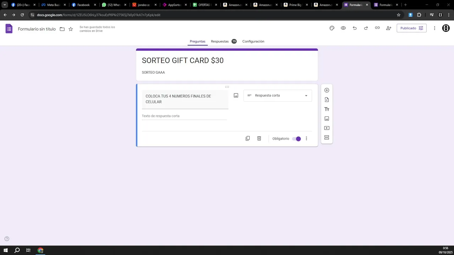The image size is (454, 255).
Task: Switch to the Meta Business tab
Action: (53, 5)
